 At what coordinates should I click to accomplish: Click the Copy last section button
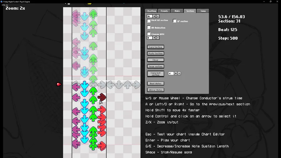[x=155, y=74]
